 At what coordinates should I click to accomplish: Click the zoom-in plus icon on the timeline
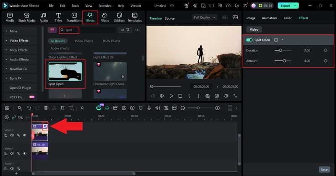point(217,108)
